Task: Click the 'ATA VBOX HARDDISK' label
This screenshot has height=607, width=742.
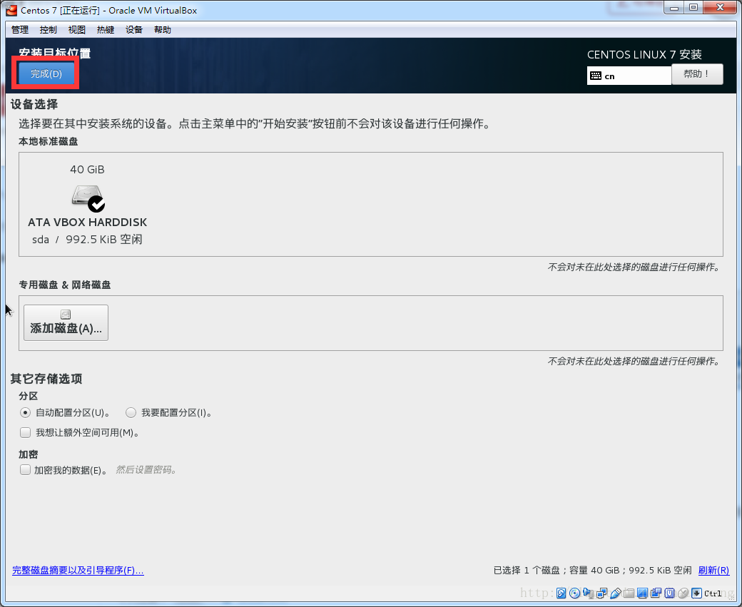Action: point(88,222)
